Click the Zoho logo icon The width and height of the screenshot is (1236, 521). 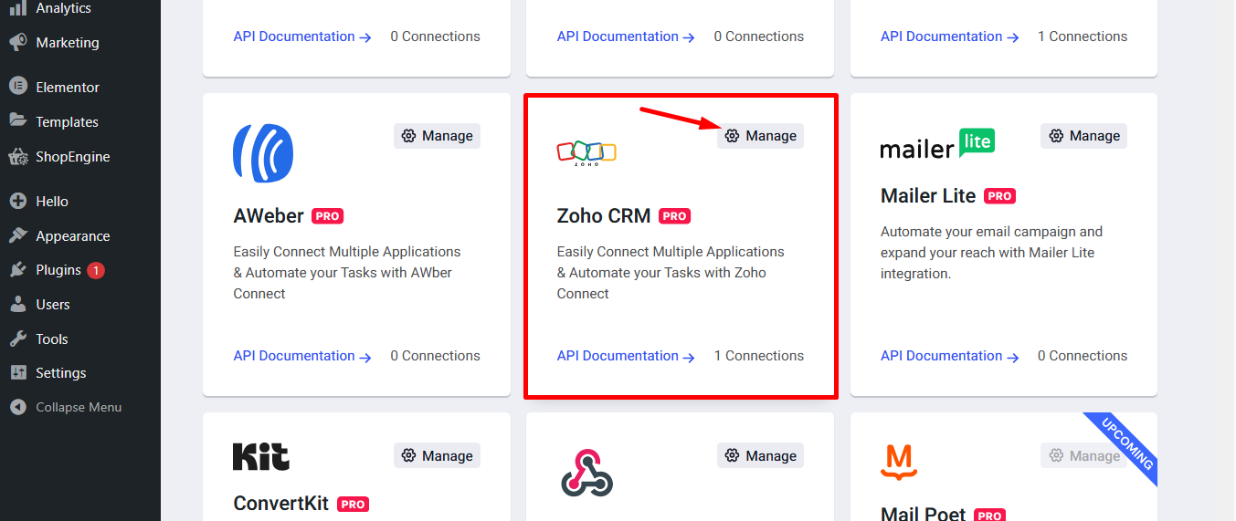coord(586,152)
